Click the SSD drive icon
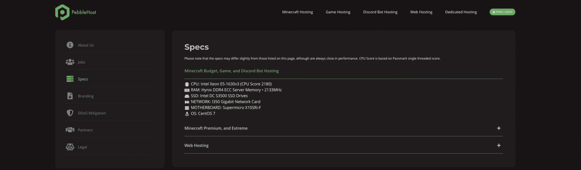 tap(187, 96)
